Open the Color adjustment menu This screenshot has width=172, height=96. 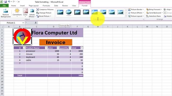pyautogui.click(x=25, y=13)
